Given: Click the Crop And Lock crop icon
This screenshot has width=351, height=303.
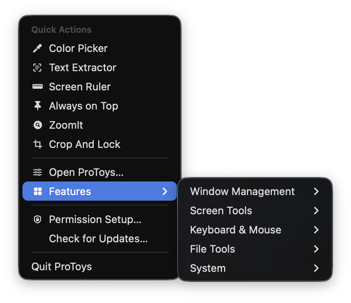Looking at the screenshot, I should [38, 144].
